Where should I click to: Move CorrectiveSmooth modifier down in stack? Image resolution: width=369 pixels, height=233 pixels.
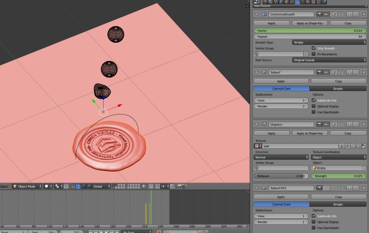[356, 14]
